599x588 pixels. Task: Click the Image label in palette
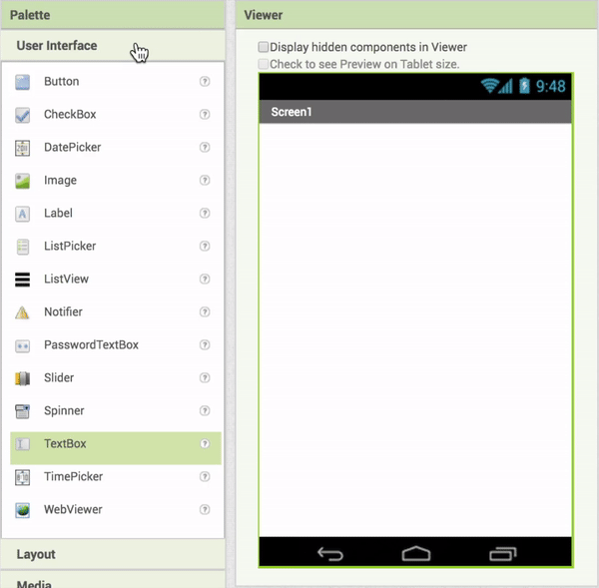point(60,181)
